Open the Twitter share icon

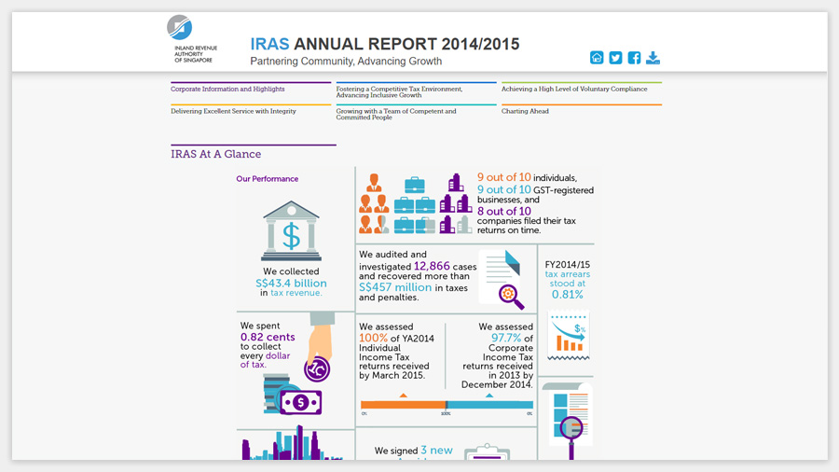click(615, 57)
